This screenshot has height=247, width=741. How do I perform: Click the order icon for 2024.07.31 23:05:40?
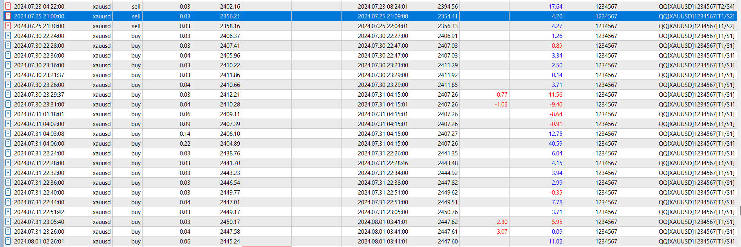(x=8, y=222)
